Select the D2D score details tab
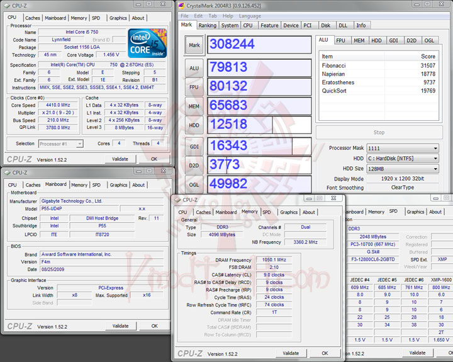This screenshot has width=453, height=362. click(x=411, y=41)
